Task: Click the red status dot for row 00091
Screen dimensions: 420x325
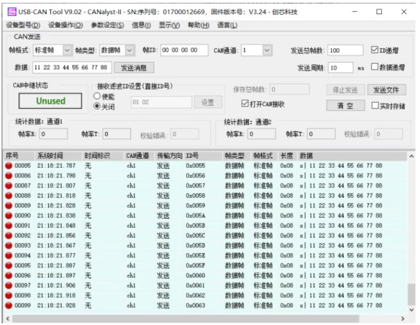Action: click(x=9, y=225)
